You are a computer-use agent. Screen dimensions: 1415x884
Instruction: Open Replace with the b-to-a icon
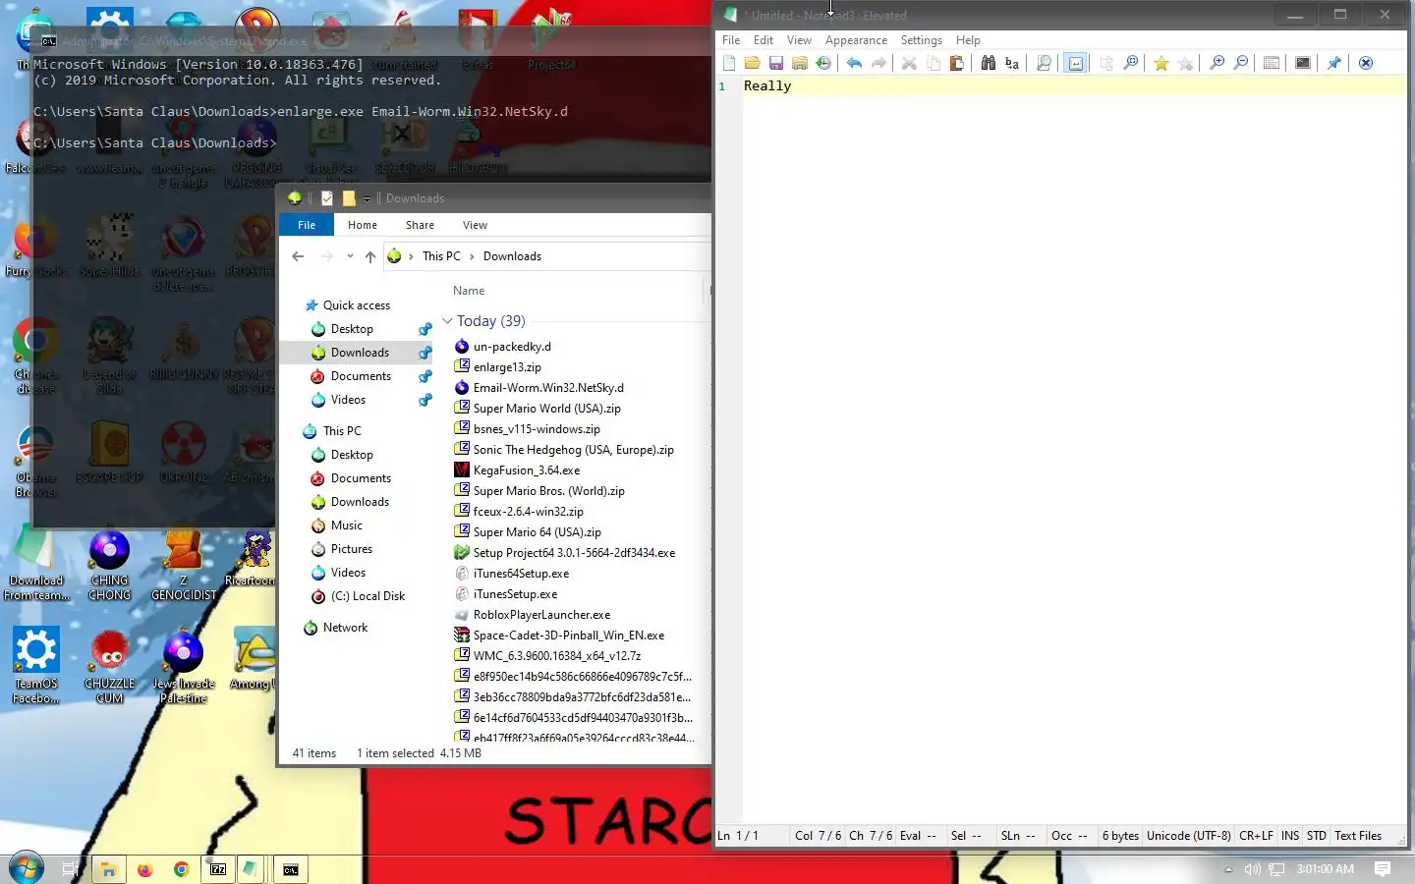pos(1012,63)
